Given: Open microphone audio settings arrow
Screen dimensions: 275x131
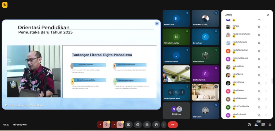Looking at the screenshot, I should pos(100,125).
